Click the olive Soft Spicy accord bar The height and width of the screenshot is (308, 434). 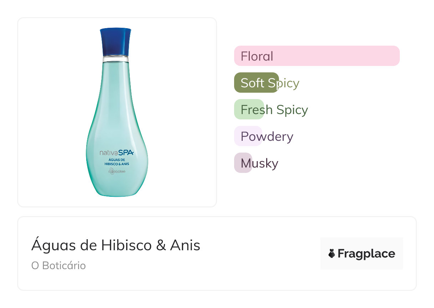tap(256, 83)
